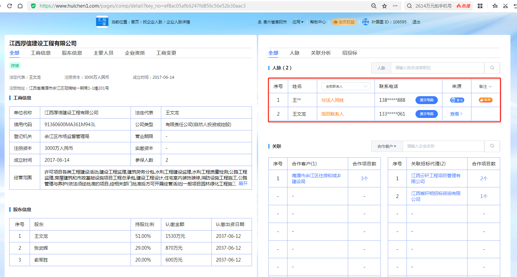The image size is (517, 277).
Task: Click the 汇辰一家 site logo
Action: pos(102,22)
